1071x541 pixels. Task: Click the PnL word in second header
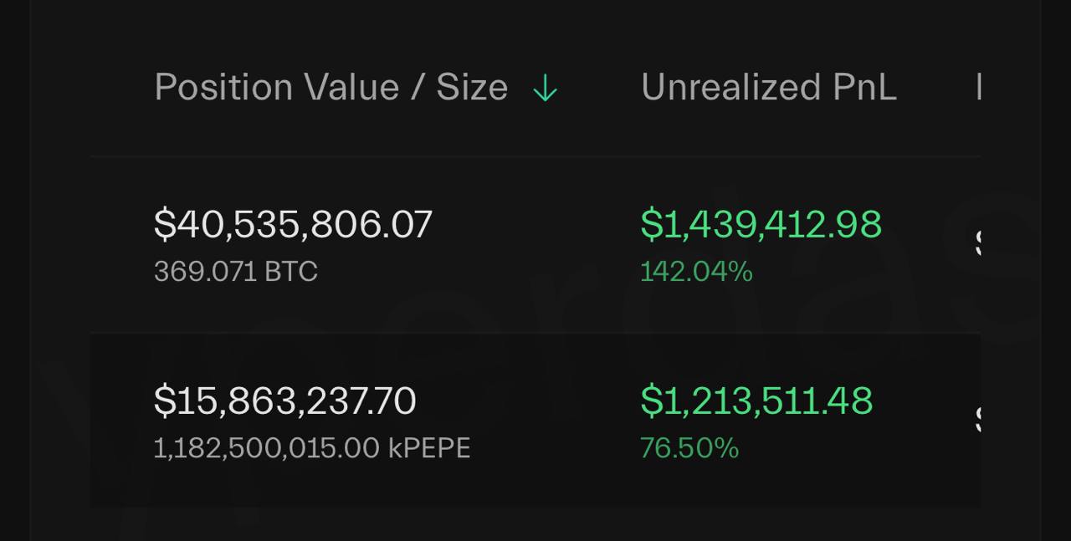[x=864, y=87]
